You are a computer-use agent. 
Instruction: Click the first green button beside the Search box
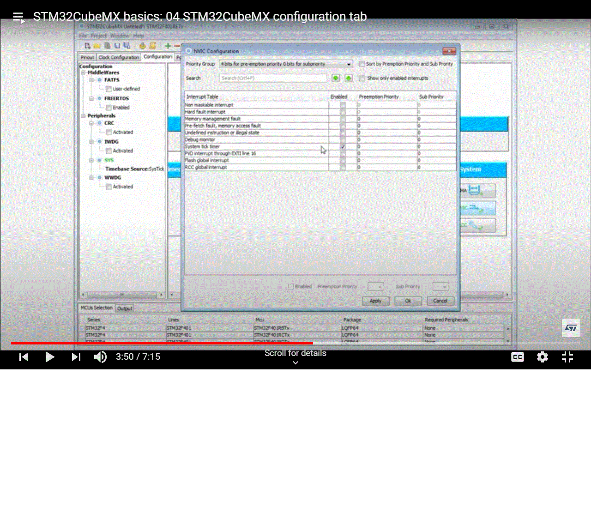point(336,78)
